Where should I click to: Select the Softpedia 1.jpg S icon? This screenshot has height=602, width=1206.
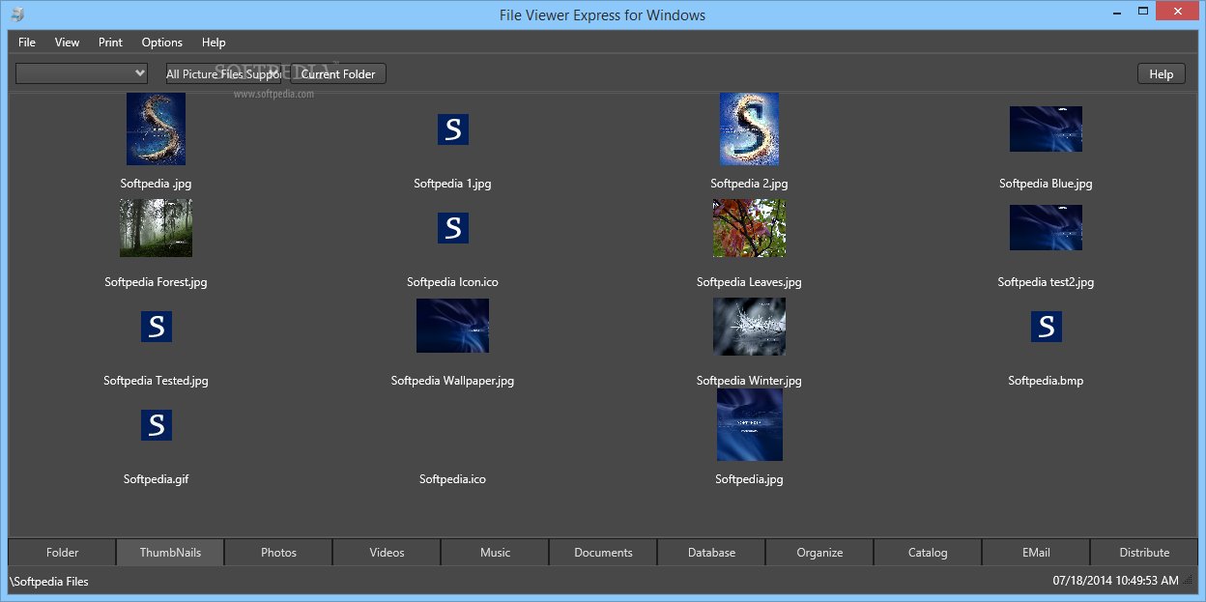[x=453, y=129]
